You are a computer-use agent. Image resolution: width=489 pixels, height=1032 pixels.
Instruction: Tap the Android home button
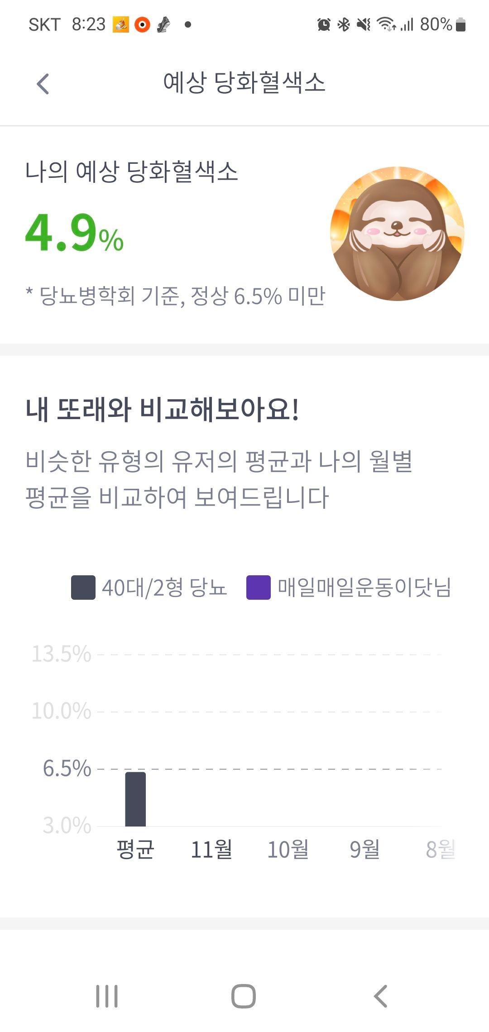(x=244, y=996)
